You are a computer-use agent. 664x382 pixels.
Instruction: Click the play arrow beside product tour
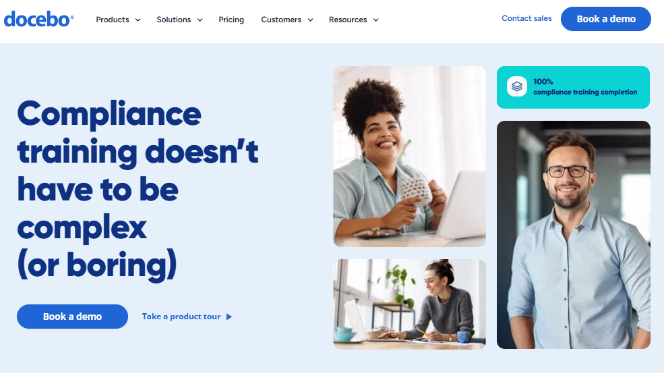229,317
